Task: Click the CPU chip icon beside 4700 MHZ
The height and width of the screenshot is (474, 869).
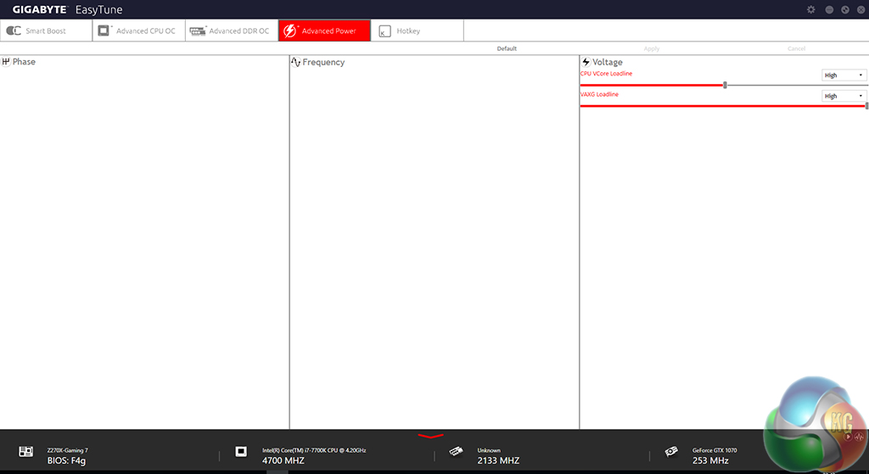Action: (x=241, y=452)
